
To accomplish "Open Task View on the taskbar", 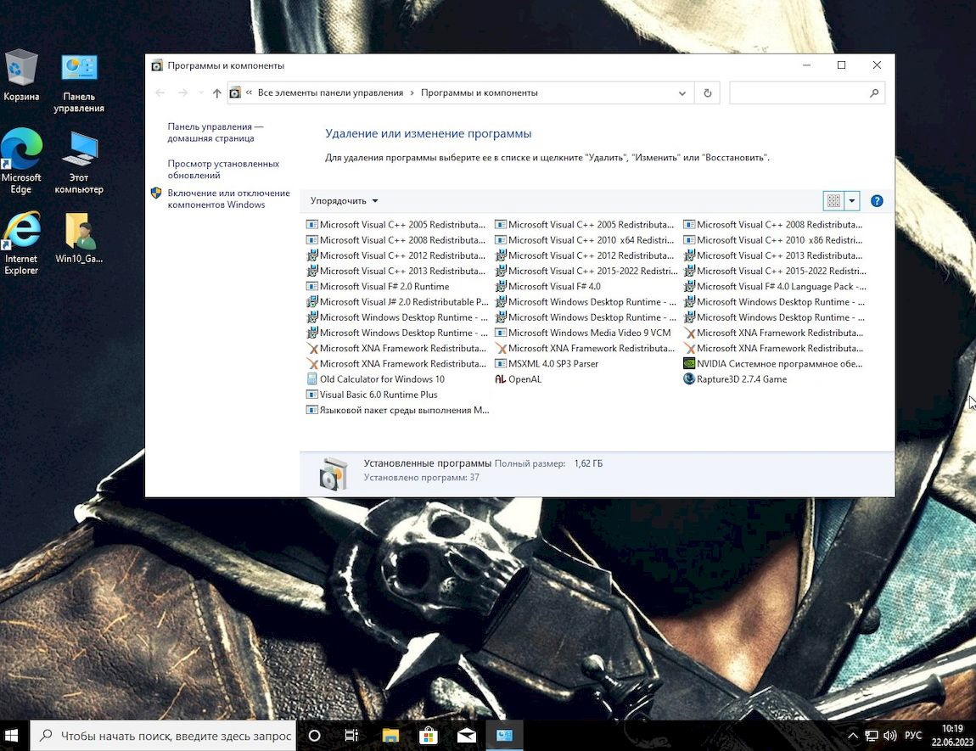I will (351, 735).
